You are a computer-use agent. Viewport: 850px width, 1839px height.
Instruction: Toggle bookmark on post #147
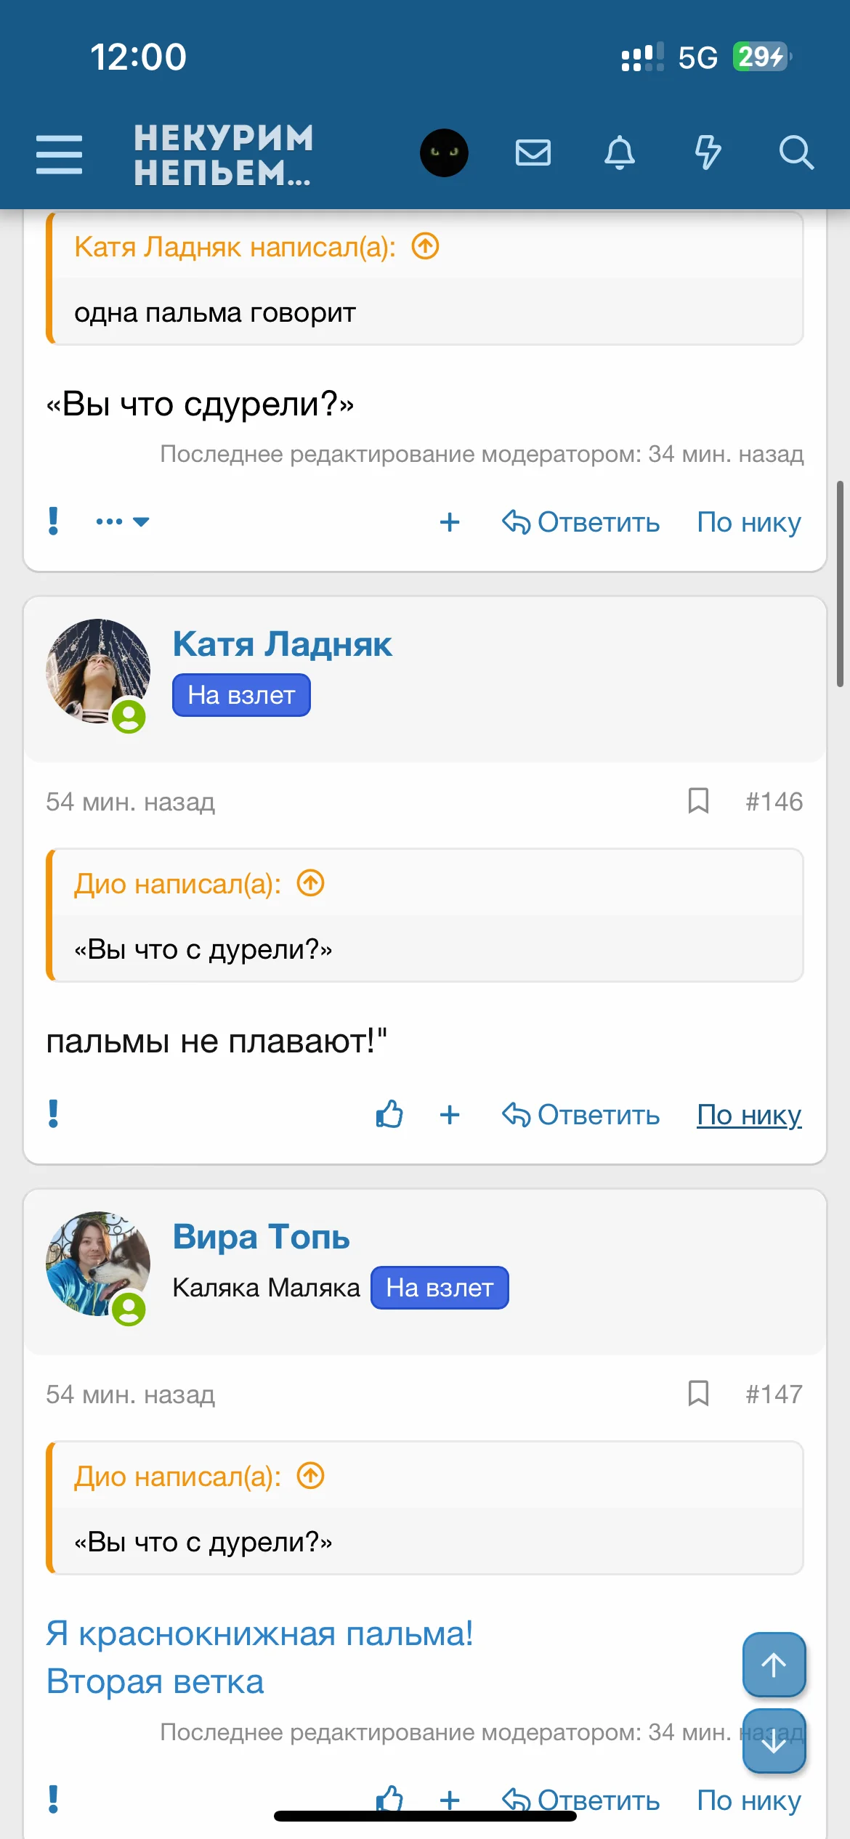click(696, 1394)
